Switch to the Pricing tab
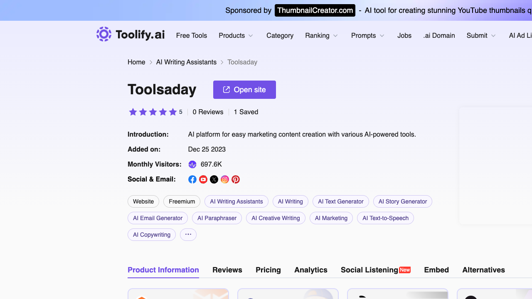532x299 pixels. (268, 270)
